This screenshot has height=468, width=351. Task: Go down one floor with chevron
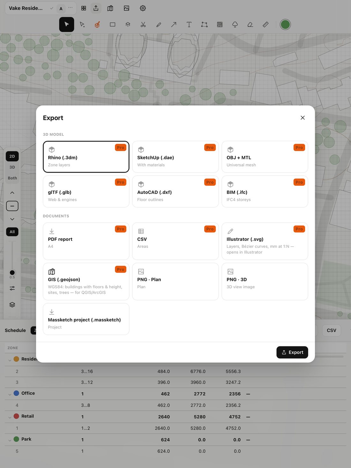(x=12, y=219)
